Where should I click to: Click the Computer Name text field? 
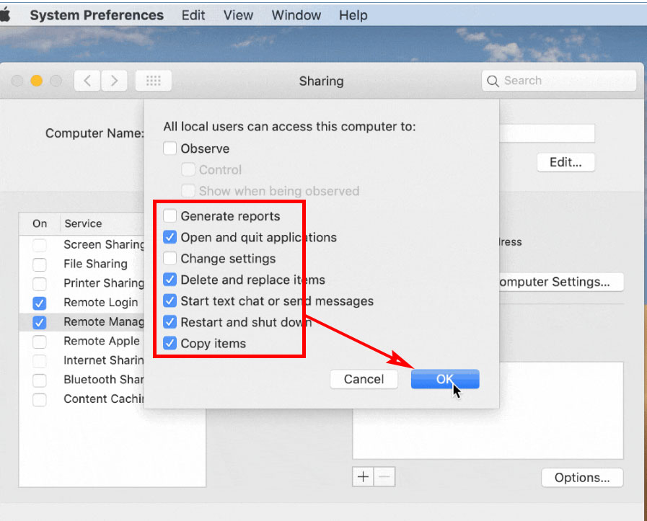tap(547, 133)
